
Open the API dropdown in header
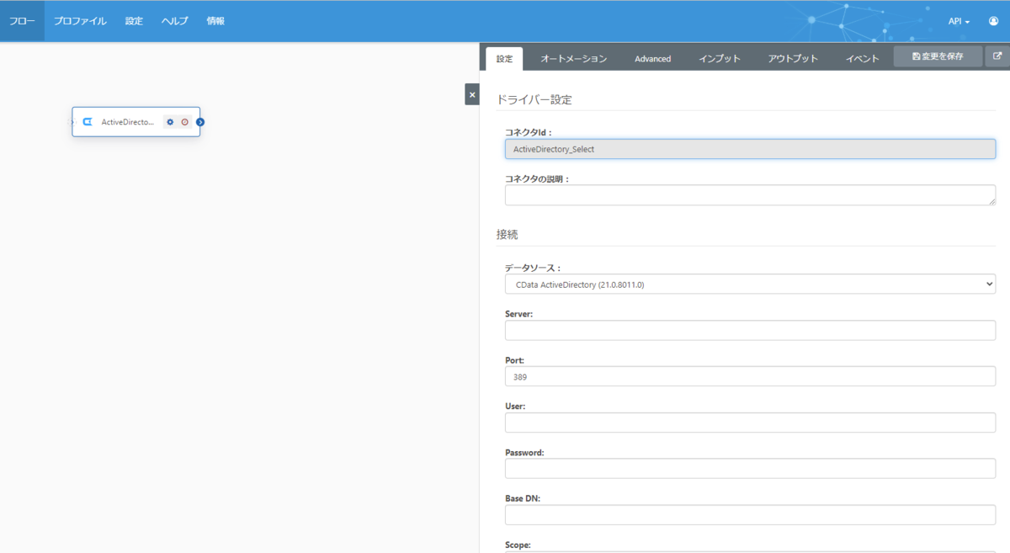point(959,21)
